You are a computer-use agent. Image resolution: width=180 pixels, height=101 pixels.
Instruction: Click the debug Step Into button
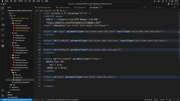click(x=151, y=8)
